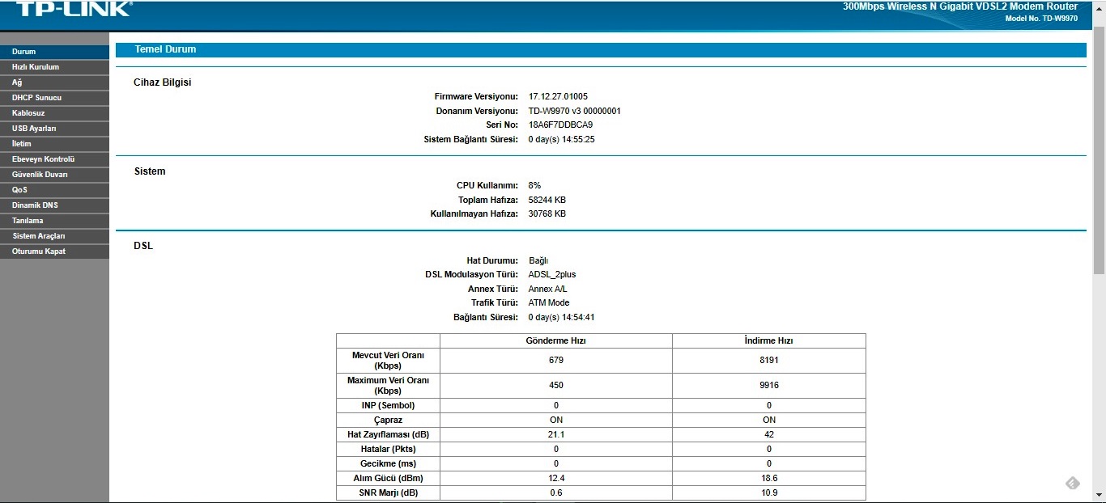Open Hızlı Kurulum in the sidebar

[x=54, y=67]
